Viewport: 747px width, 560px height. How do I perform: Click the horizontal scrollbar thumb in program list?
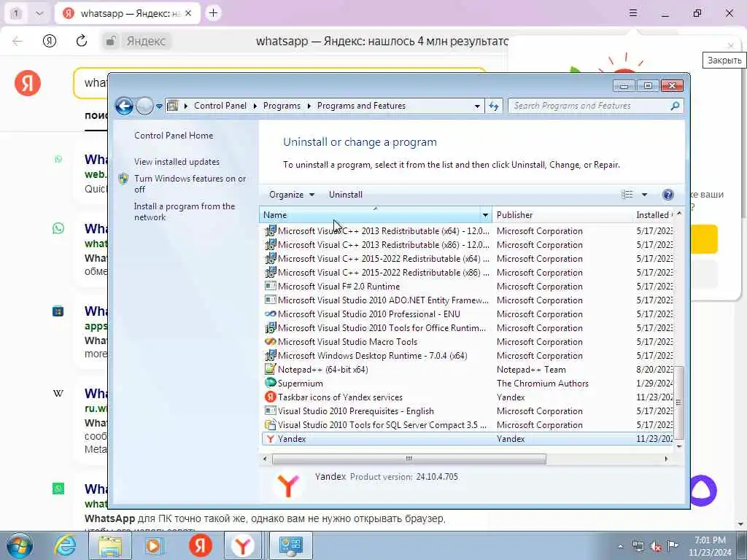click(409, 459)
